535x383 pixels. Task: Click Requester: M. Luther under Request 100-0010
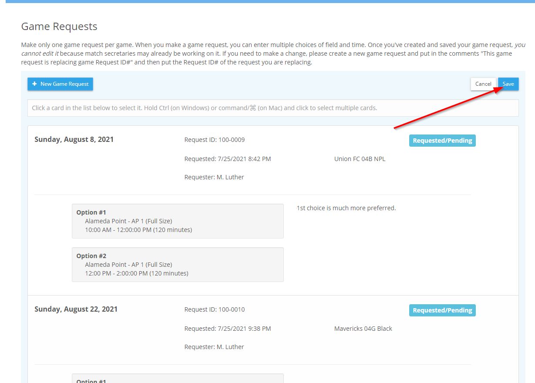point(214,347)
